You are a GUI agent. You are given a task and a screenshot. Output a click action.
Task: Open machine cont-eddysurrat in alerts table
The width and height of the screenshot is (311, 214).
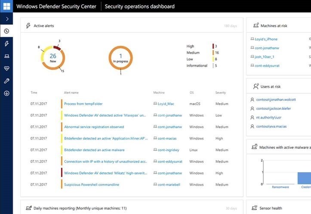[170, 162]
